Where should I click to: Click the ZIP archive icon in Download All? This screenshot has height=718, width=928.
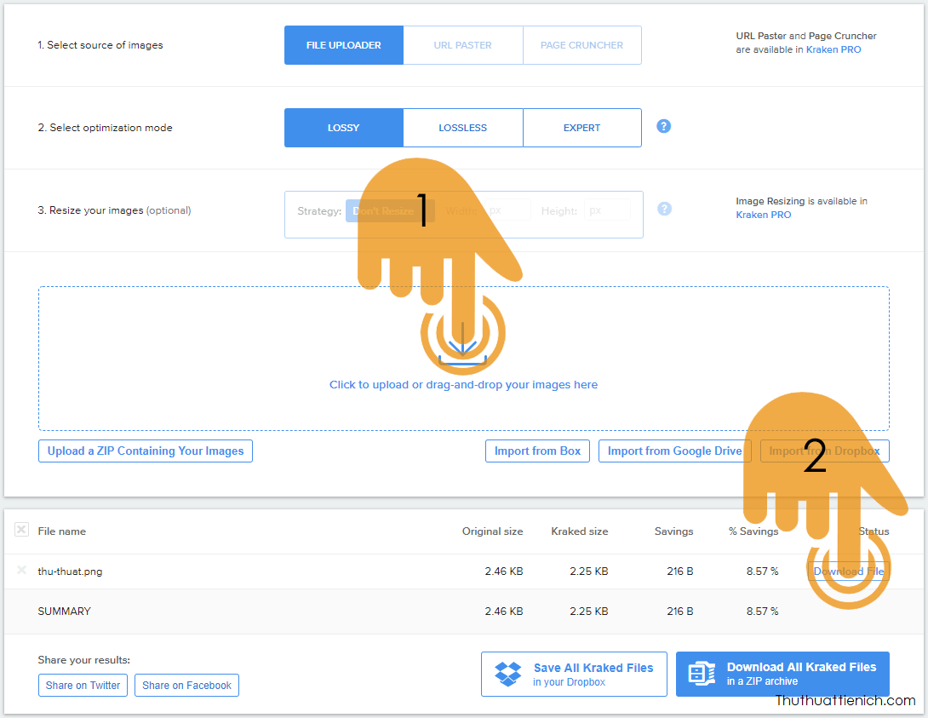point(702,674)
